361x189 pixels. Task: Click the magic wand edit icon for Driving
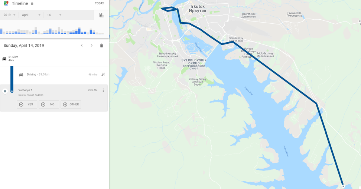click(103, 74)
